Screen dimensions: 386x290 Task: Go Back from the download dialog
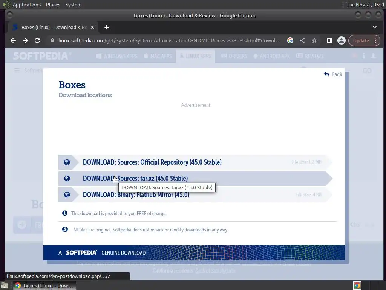333,74
